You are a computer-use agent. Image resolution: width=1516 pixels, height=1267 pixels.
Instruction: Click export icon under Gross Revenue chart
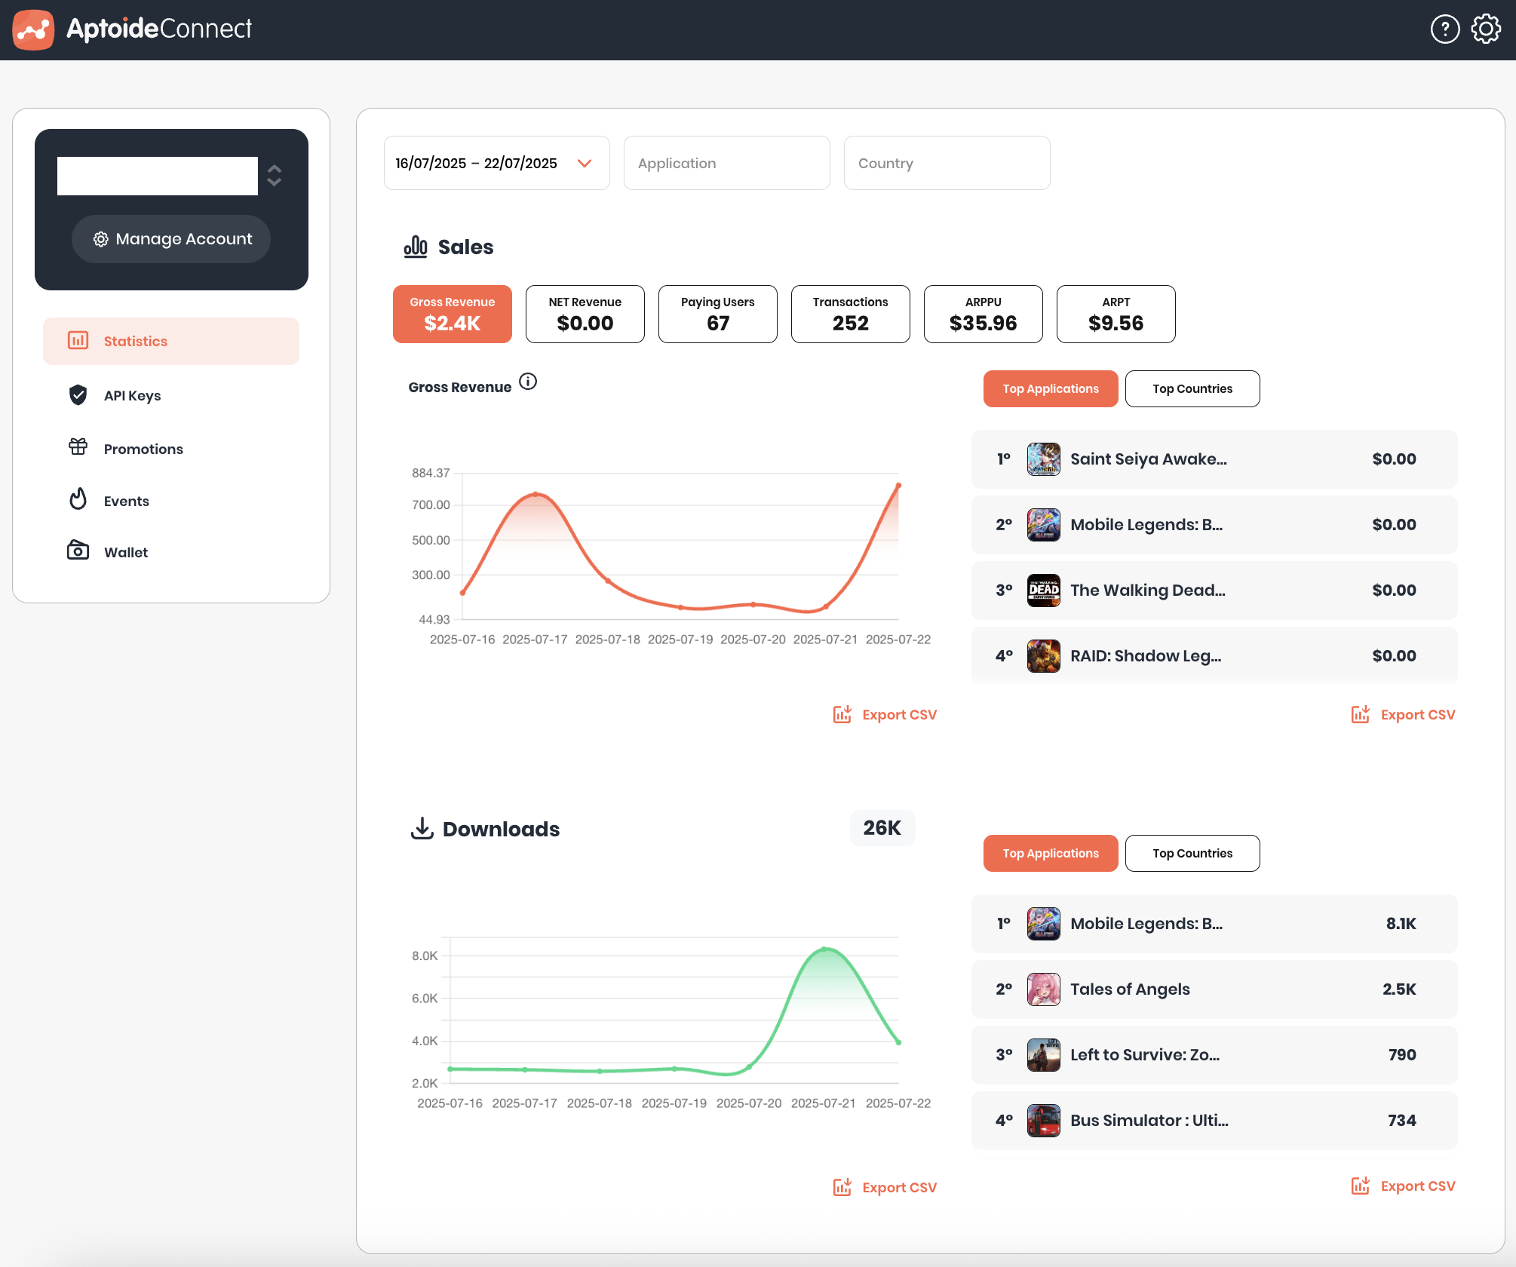(842, 714)
